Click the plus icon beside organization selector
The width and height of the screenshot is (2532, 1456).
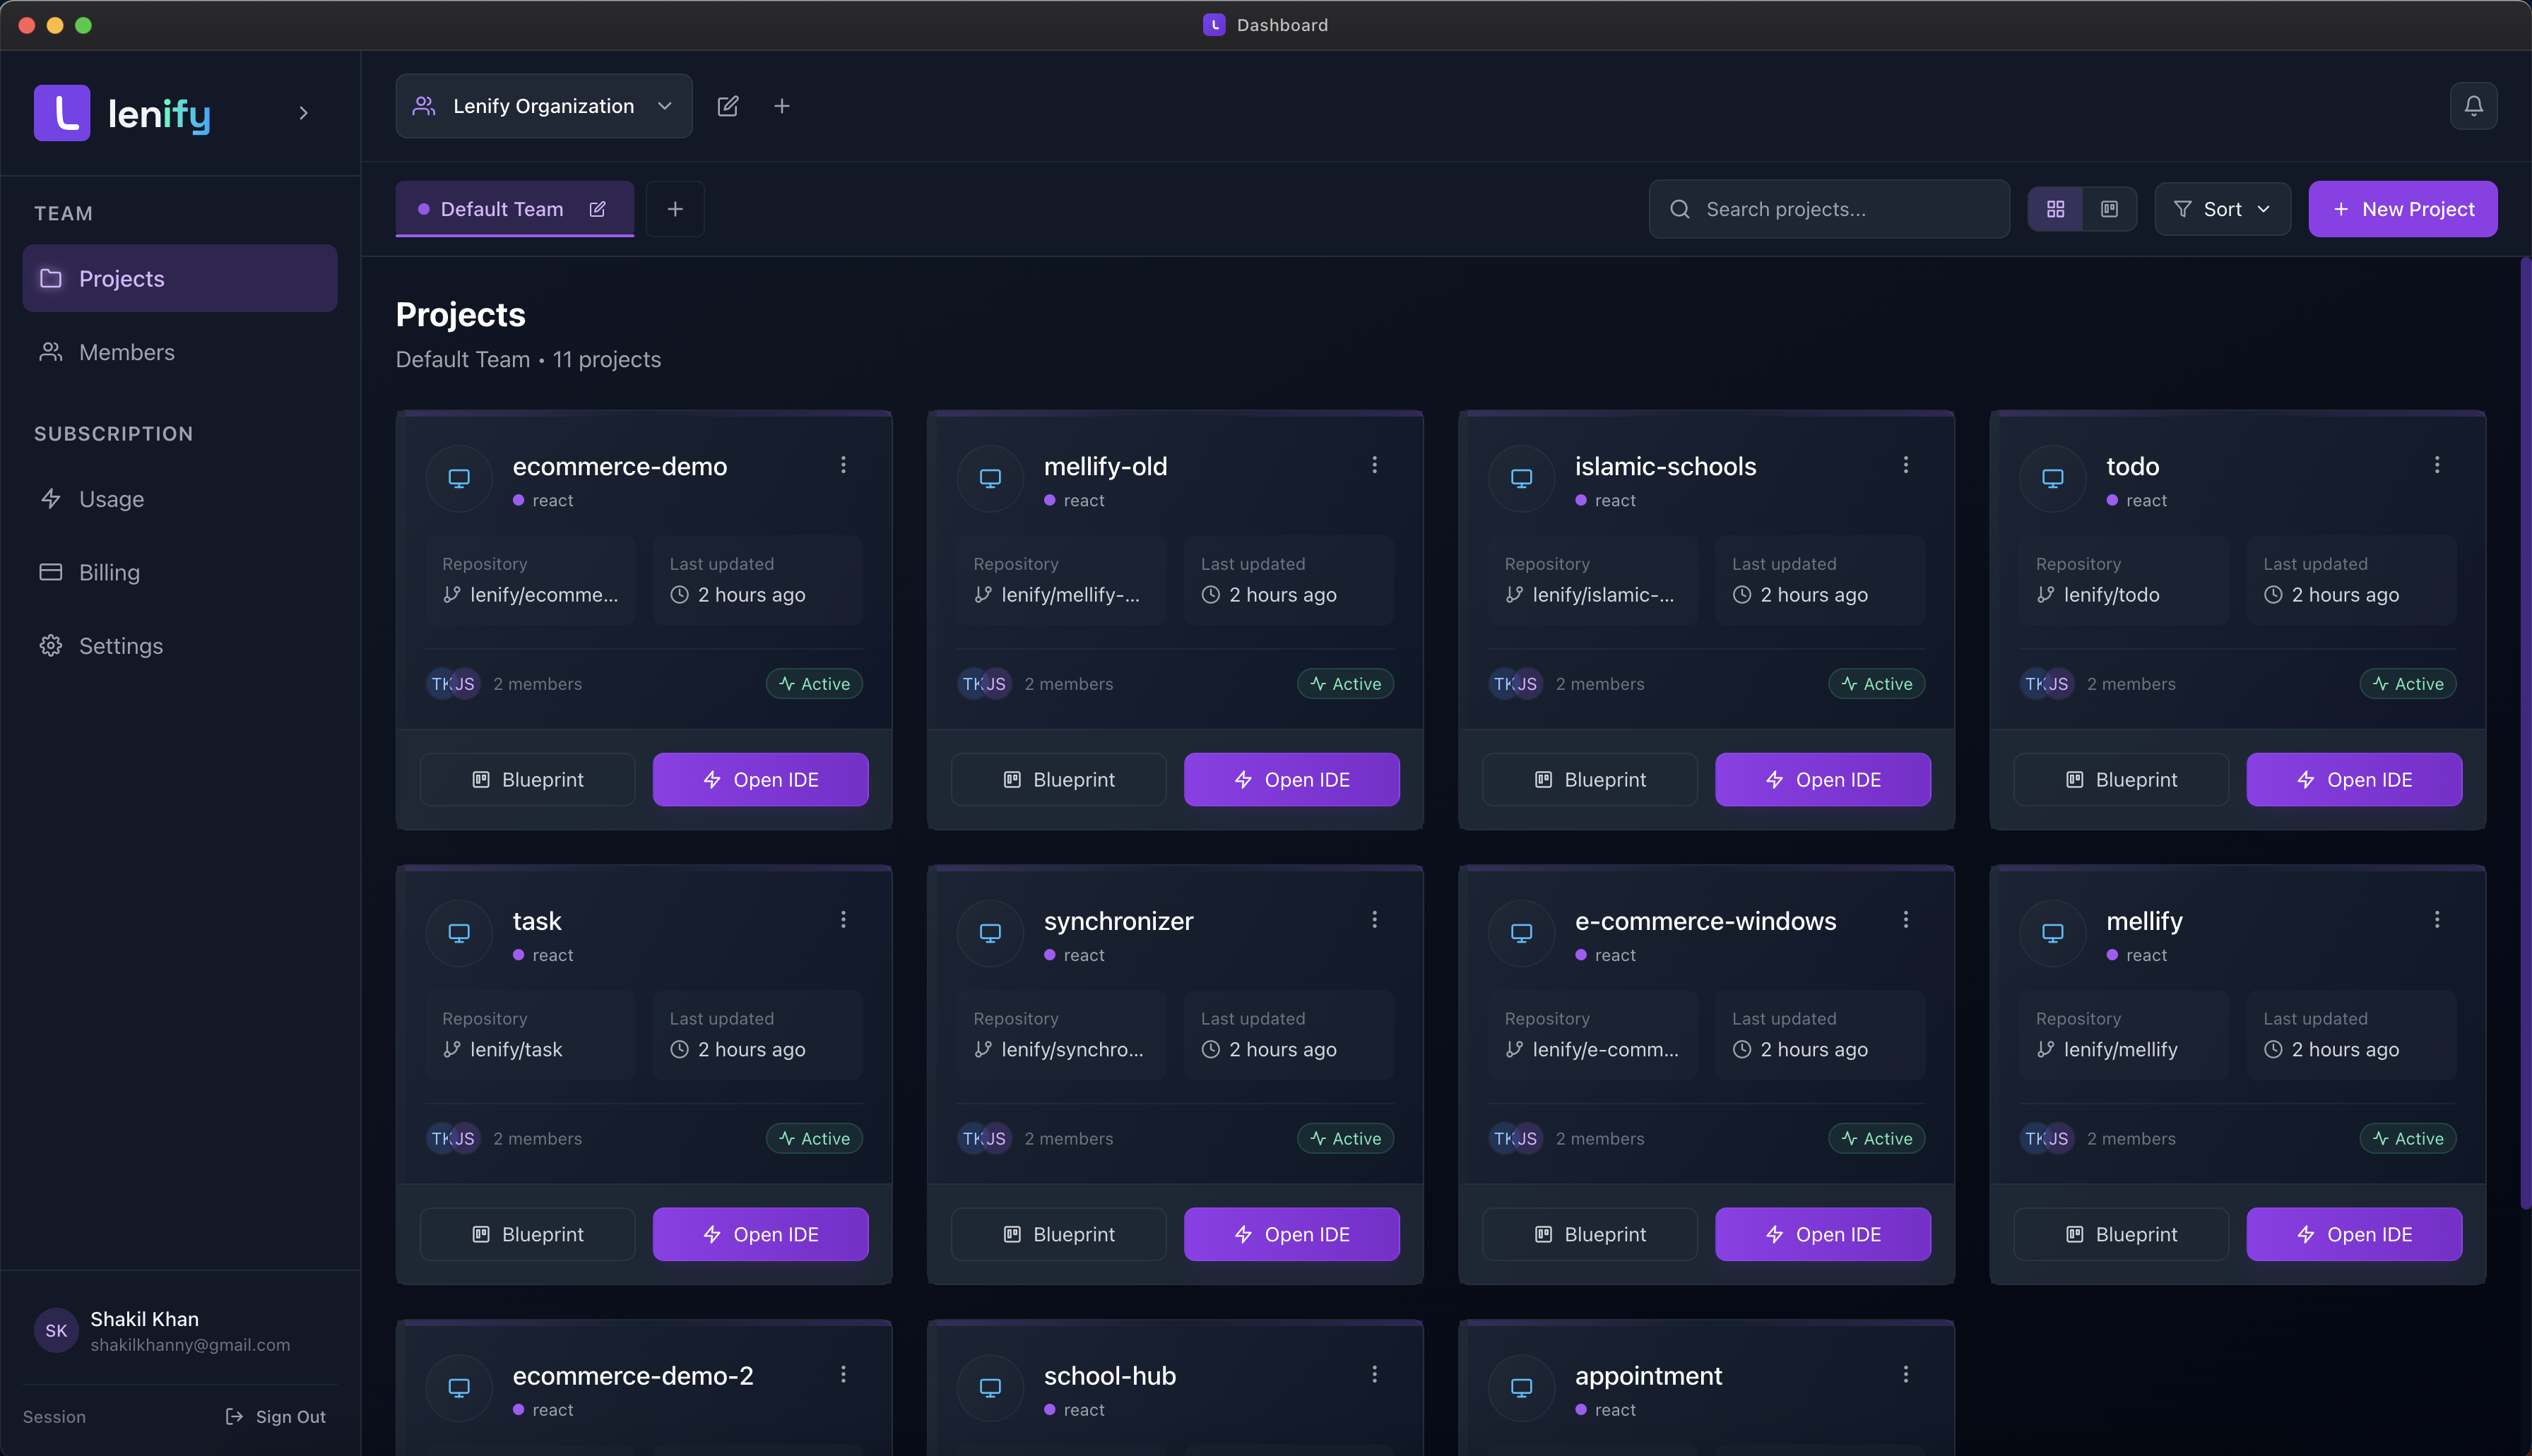pyautogui.click(x=781, y=106)
